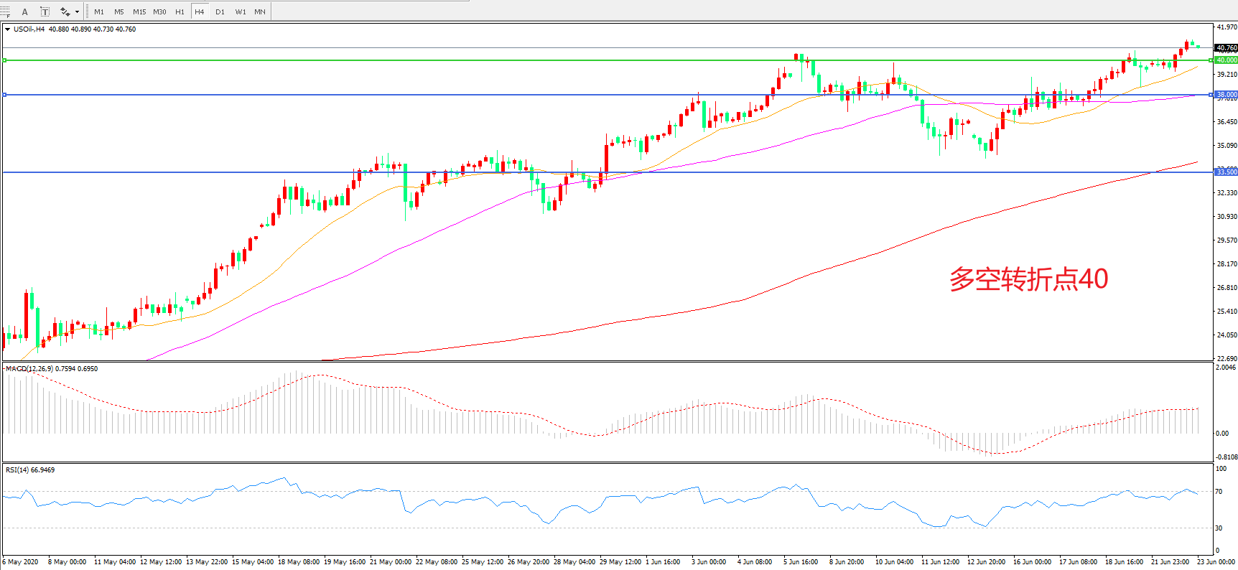
Task: Select the Fibonacci retracement tool icon
Action: point(5,11)
